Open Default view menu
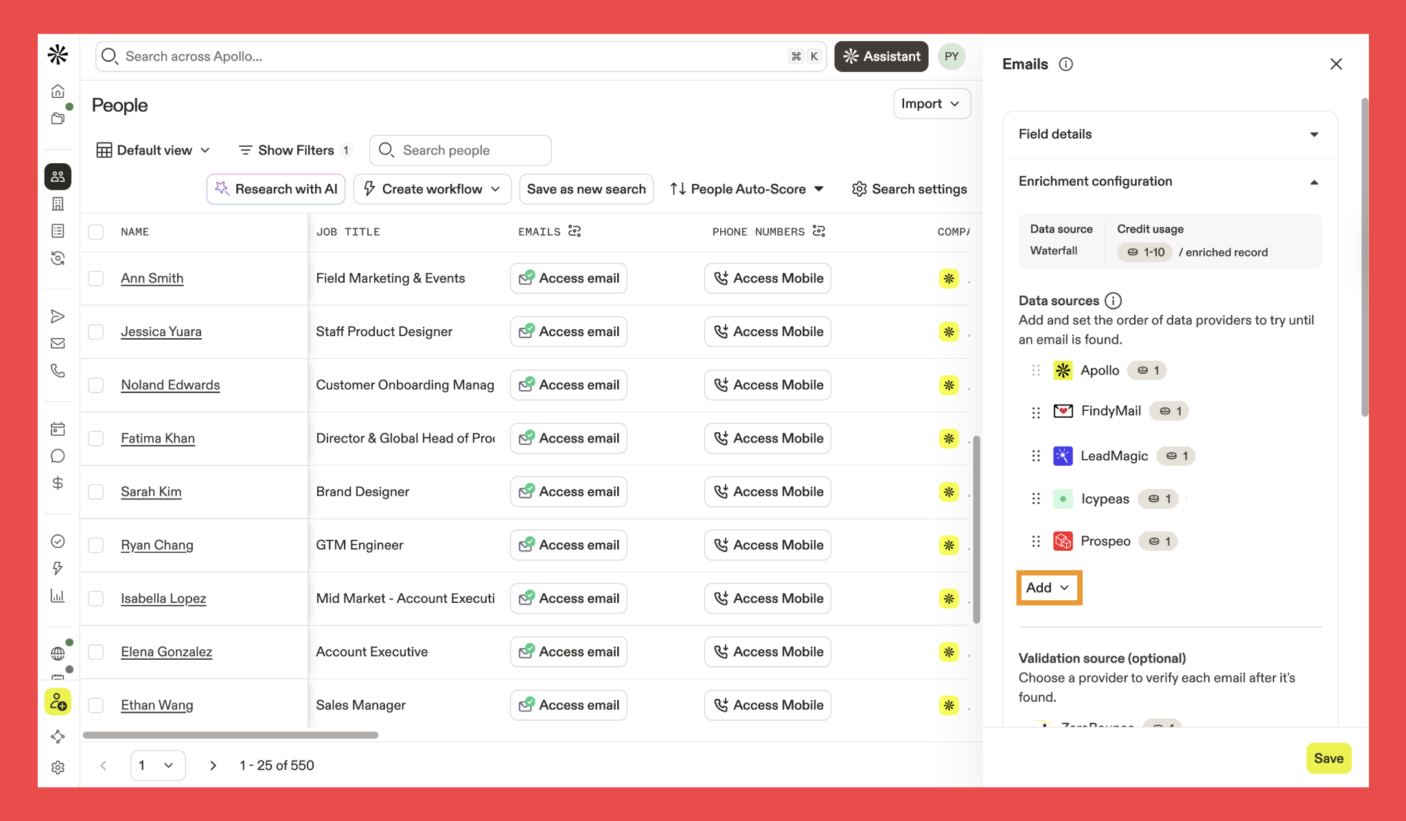The height and width of the screenshot is (821, 1406). click(153, 150)
